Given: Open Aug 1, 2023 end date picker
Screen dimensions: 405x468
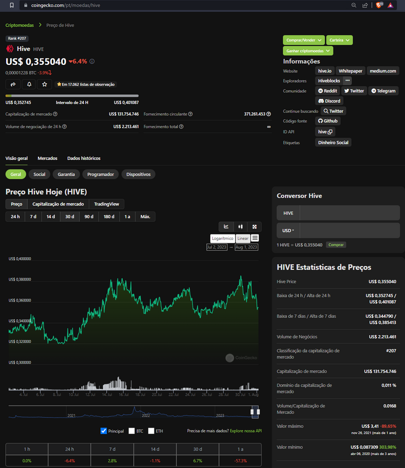Looking at the screenshot, I should tap(246, 247).
